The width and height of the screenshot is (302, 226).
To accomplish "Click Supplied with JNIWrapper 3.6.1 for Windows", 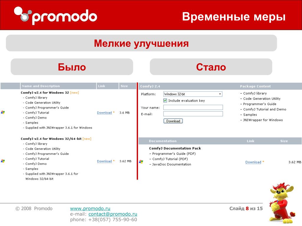I will [59, 128].
